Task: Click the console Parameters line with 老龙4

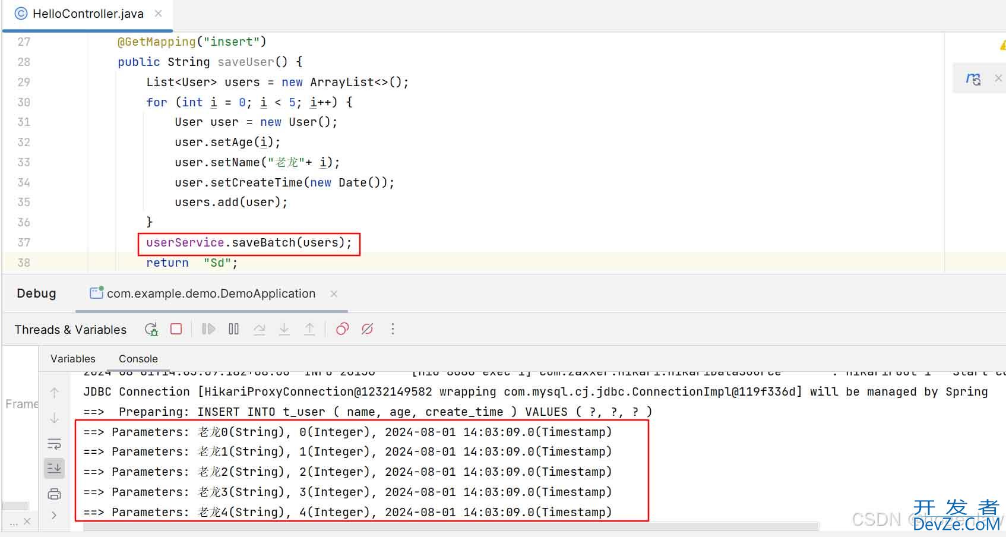Action: [x=347, y=512]
